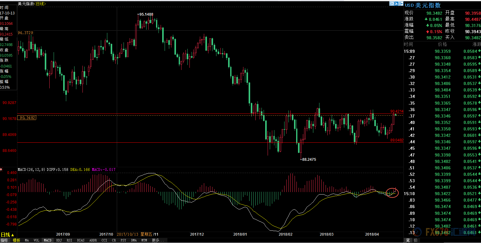Click the 2018/01 axis label
This screenshot has height=243, width=481.
pos(240,234)
